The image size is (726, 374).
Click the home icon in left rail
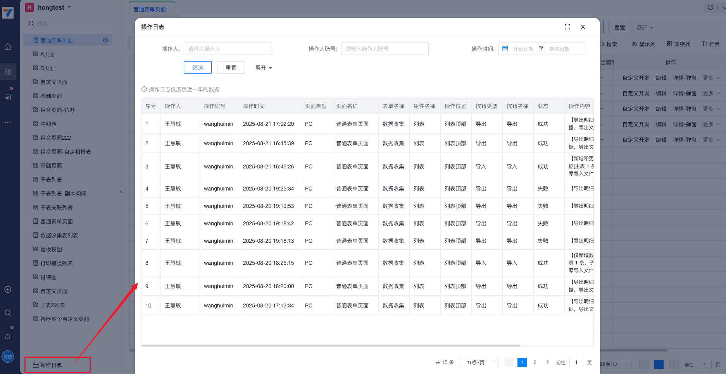[x=8, y=47]
